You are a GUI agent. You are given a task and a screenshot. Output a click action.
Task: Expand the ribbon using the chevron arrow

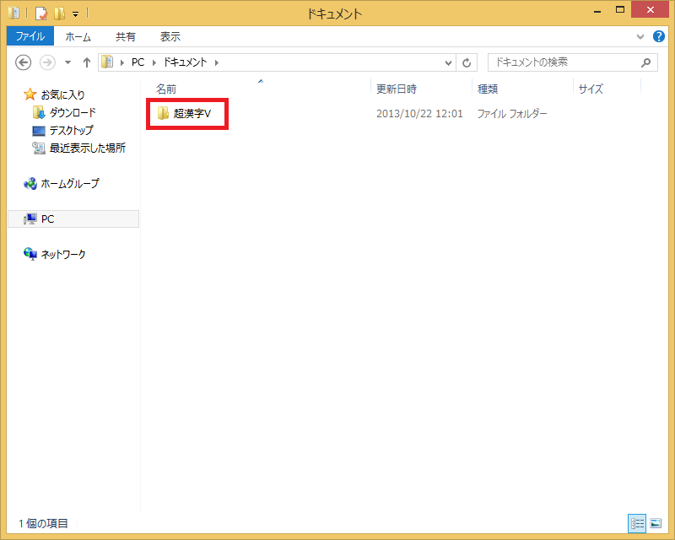coord(640,37)
